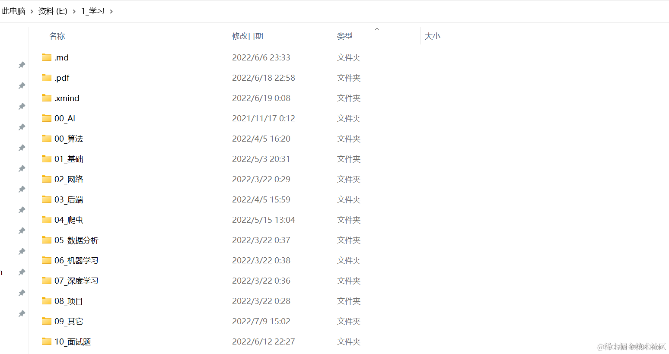
Task: Click the 此电脑 breadcrumb segment
Action: 13,11
